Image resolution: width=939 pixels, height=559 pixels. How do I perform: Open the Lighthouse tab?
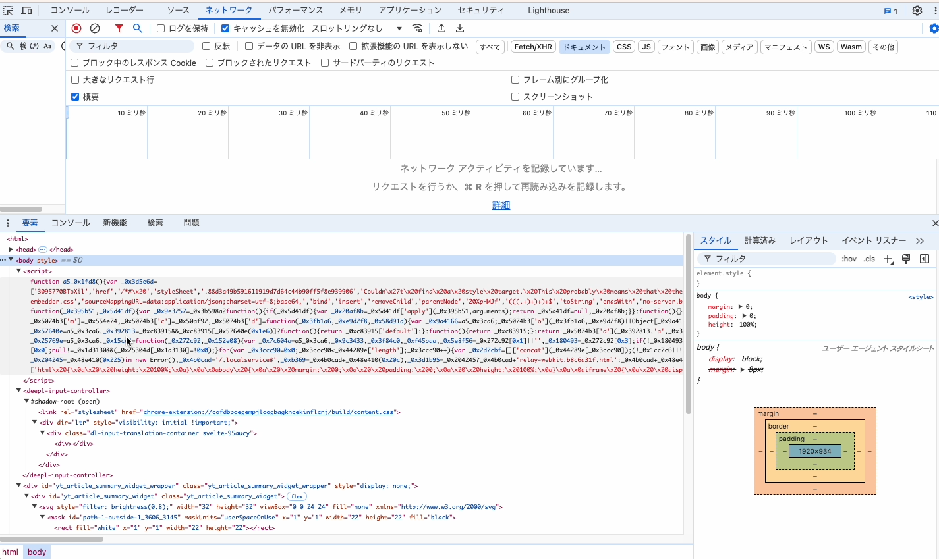coord(548,11)
